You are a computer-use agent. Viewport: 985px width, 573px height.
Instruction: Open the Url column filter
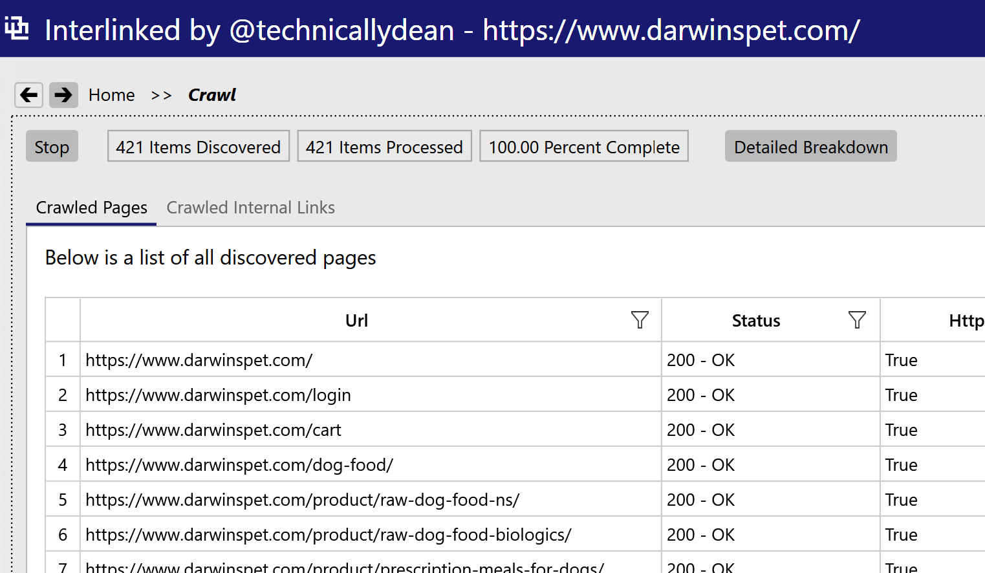[640, 319]
